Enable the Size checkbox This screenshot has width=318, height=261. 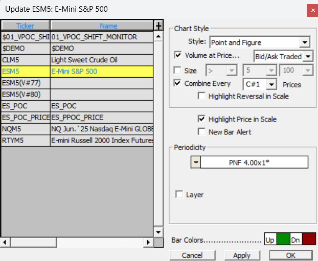177,70
